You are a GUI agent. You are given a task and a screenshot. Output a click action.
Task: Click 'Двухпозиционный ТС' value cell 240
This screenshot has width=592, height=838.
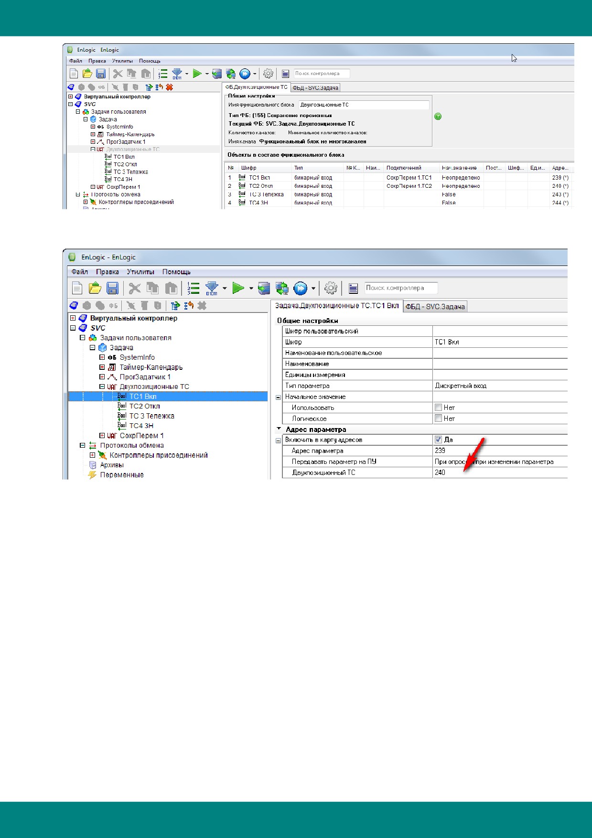500,473
